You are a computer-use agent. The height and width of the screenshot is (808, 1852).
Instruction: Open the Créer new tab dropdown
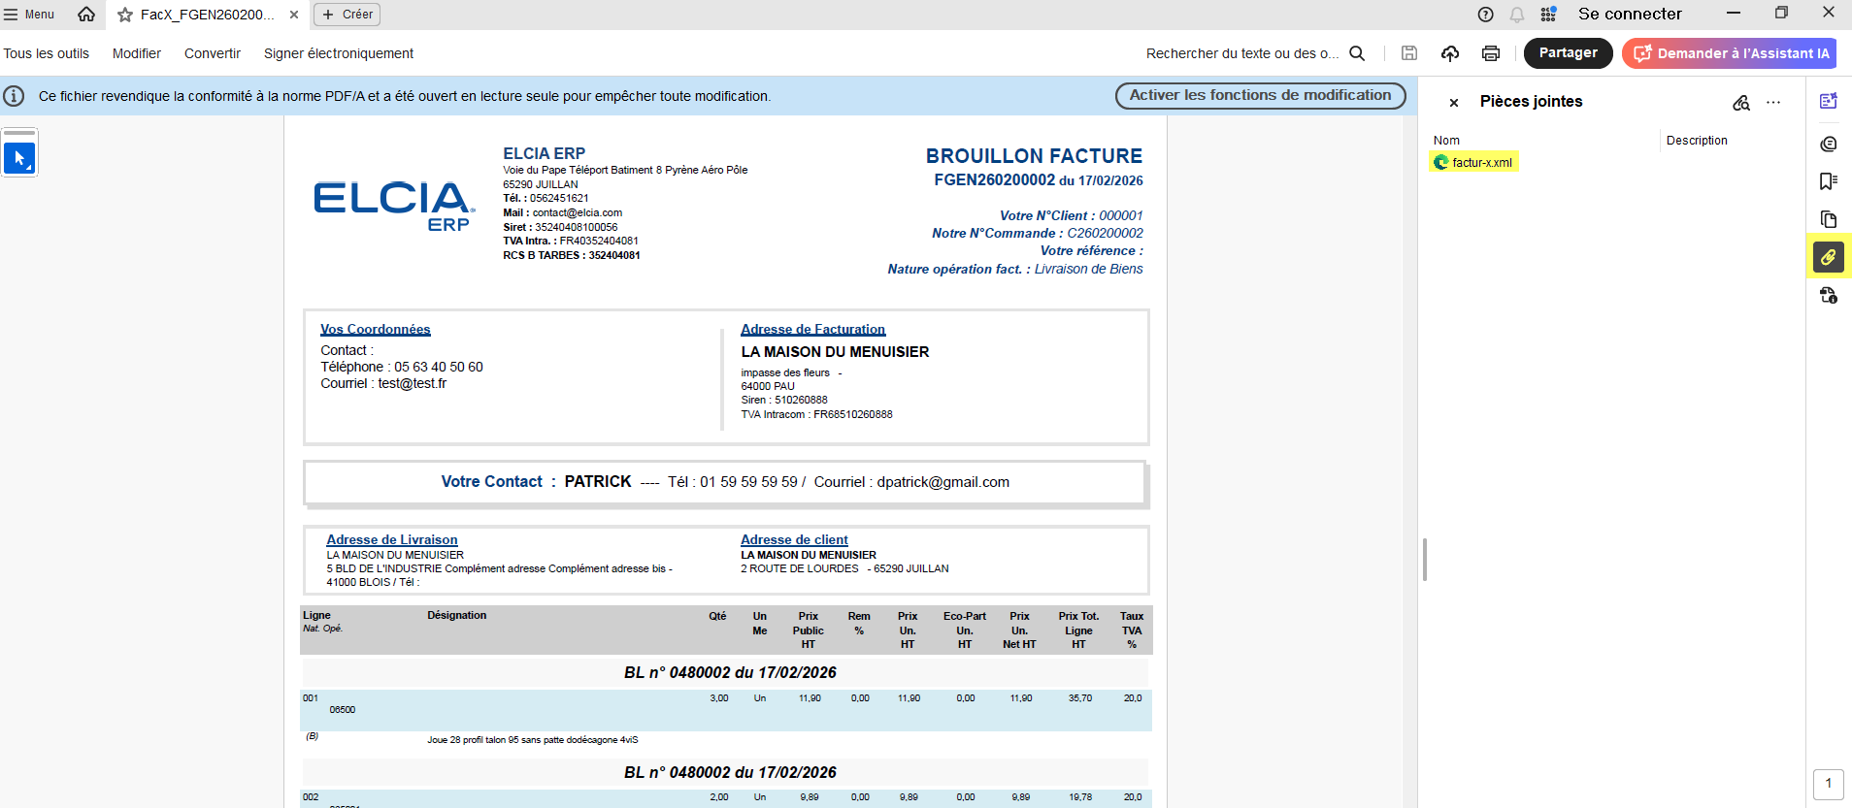pyautogui.click(x=347, y=15)
